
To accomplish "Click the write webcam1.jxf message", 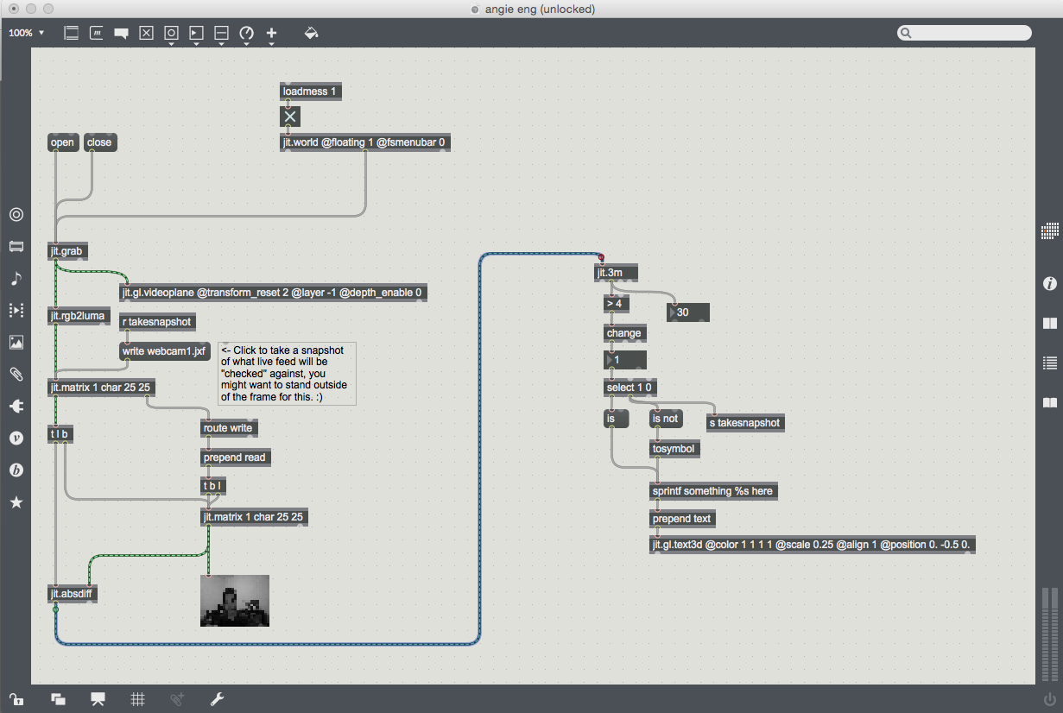I will 163,351.
